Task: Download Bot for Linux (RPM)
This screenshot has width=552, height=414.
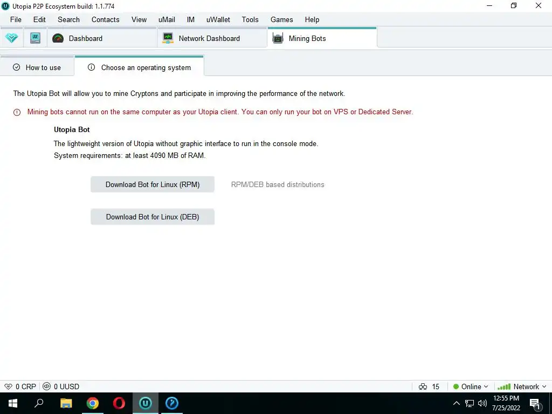Action: pyautogui.click(x=153, y=184)
